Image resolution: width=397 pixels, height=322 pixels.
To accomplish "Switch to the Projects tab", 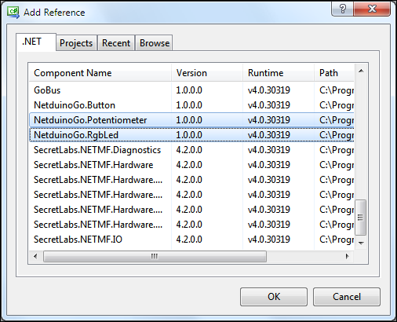I will coord(76,43).
